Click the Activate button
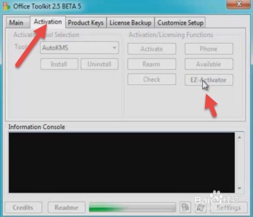This screenshot has height=217, width=253. point(152,49)
